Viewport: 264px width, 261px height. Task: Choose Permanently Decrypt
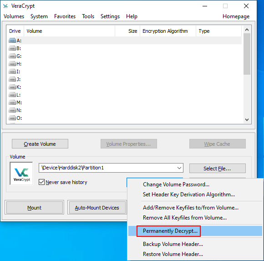[x=195, y=231]
